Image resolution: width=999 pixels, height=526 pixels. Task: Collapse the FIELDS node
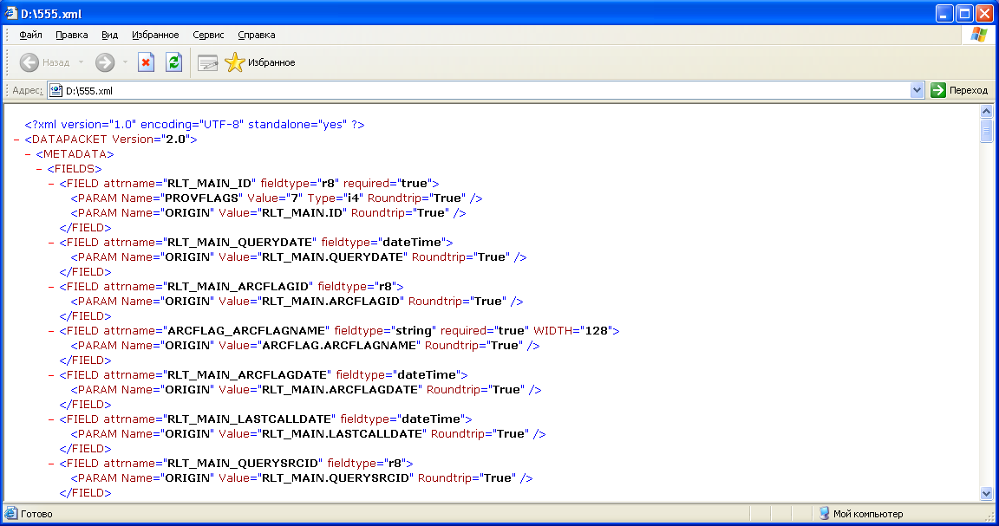pos(40,169)
